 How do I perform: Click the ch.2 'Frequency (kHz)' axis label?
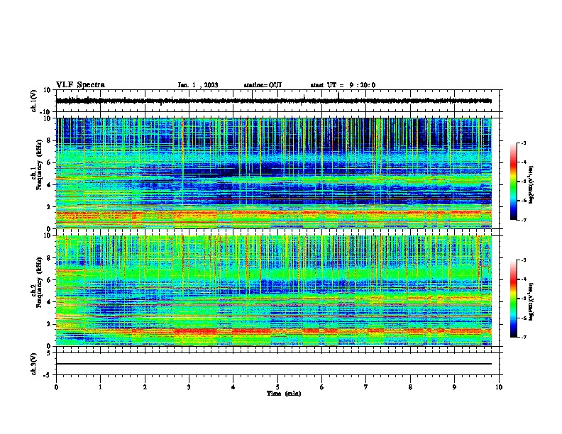(x=39, y=282)
